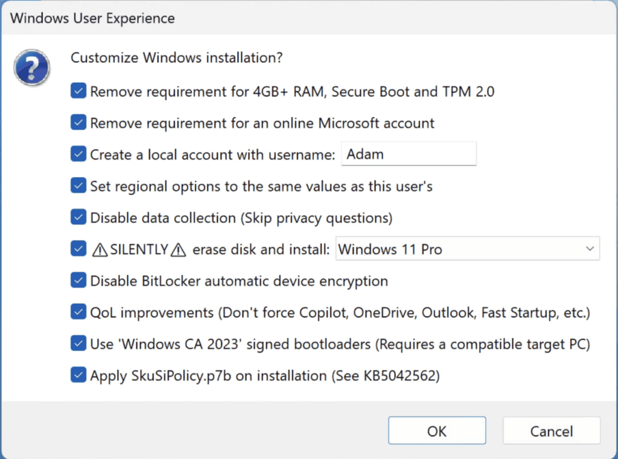The height and width of the screenshot is (459, 618).
Task: Click warning triangle after SILENTLY text
Action: [x=178, y=249]
